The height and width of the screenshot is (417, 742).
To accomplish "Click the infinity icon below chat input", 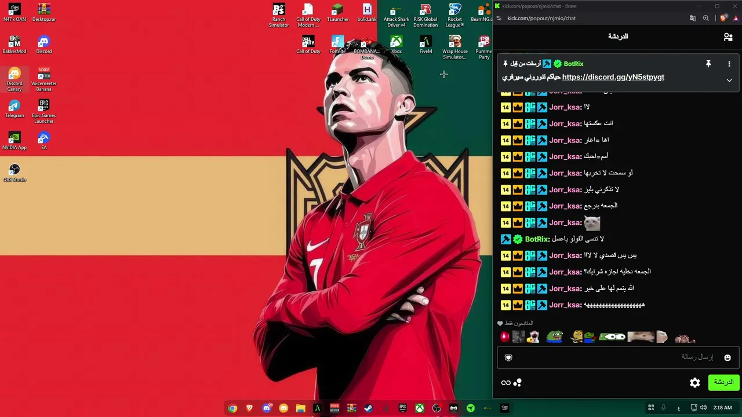I will 506,382.
